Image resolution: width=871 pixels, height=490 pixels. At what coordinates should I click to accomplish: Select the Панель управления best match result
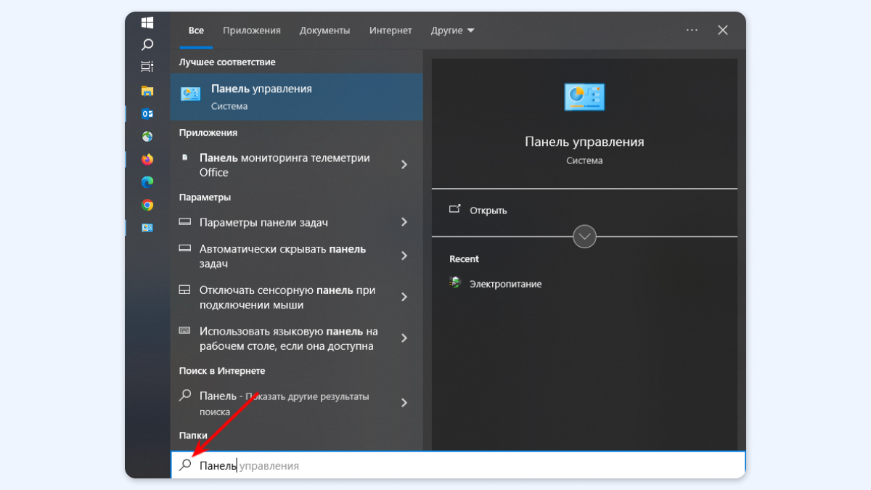tap(296, 96)
